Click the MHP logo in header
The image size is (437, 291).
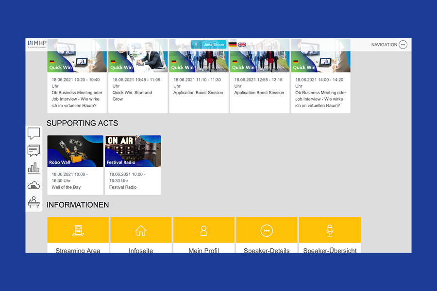pyautogui.click(x=37, y=44)
